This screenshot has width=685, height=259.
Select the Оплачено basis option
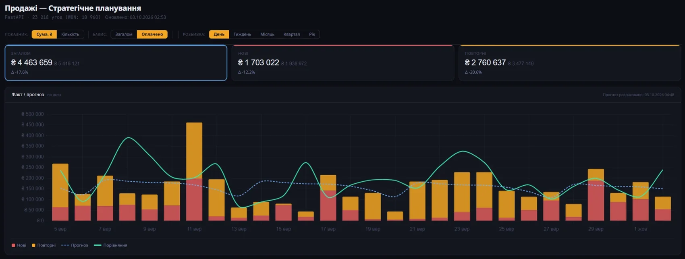152,34
